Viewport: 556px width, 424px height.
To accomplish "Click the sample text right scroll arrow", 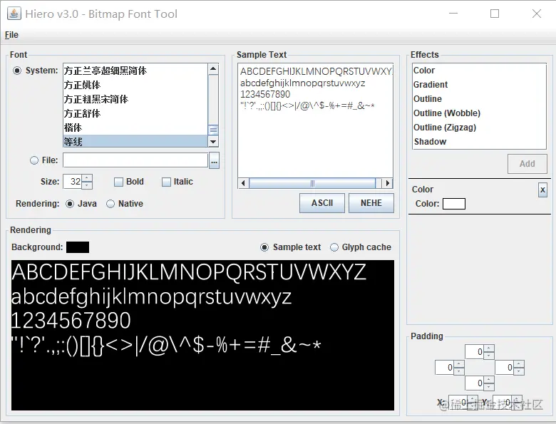I will pos(387,183).
